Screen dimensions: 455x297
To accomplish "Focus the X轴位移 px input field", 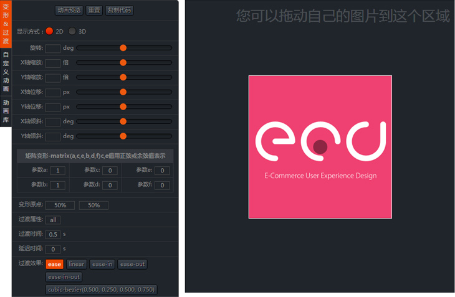I will point(53,92).
